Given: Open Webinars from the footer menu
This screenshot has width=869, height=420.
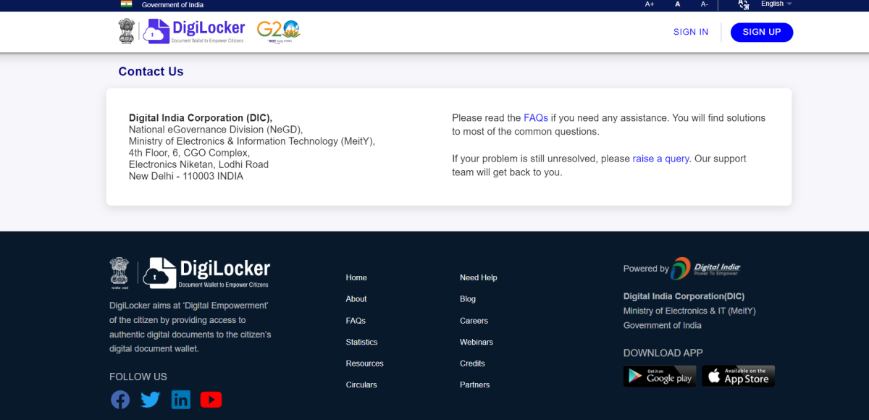Looking at the screenshot, I should [x=477, y=342].
